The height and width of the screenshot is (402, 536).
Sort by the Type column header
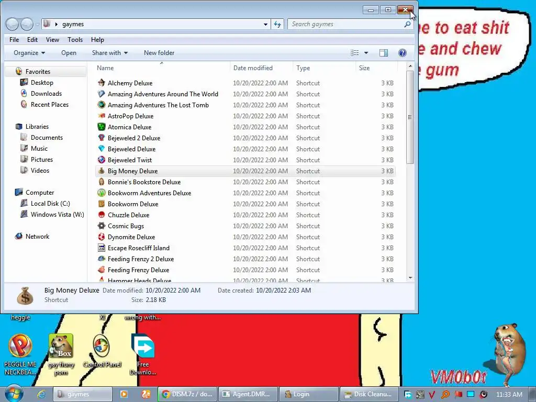coord(324,68)
